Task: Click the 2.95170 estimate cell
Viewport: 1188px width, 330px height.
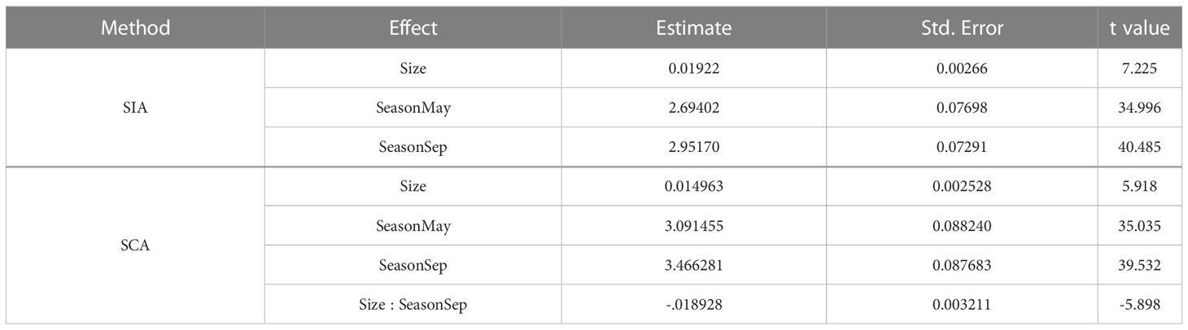Action: click(x=693, y=146)
